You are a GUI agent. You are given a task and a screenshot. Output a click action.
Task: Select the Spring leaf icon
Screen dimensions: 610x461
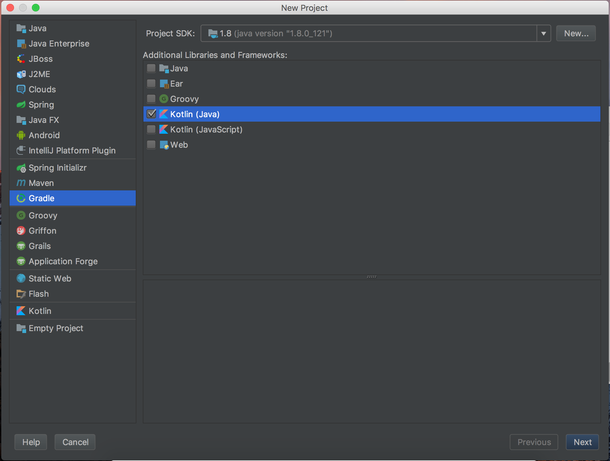(x=21, y=105)
